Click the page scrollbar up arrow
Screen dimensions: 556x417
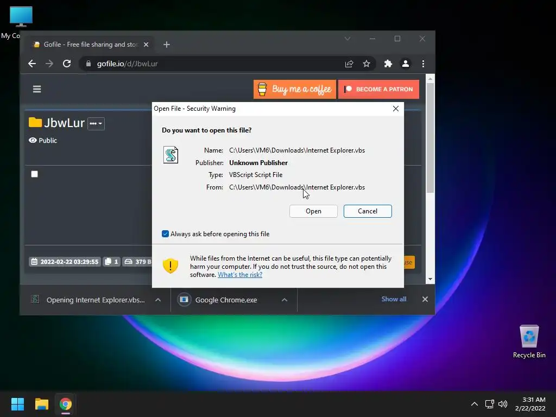[430, 78]
